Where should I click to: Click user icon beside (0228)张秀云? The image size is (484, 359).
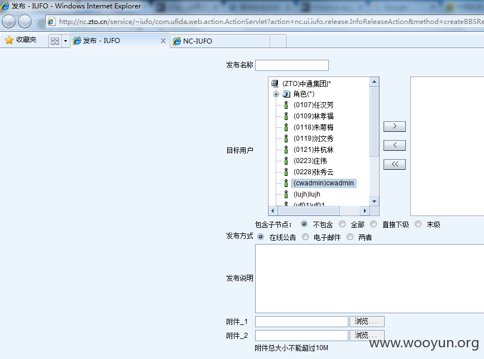click(x=286, y=172)
